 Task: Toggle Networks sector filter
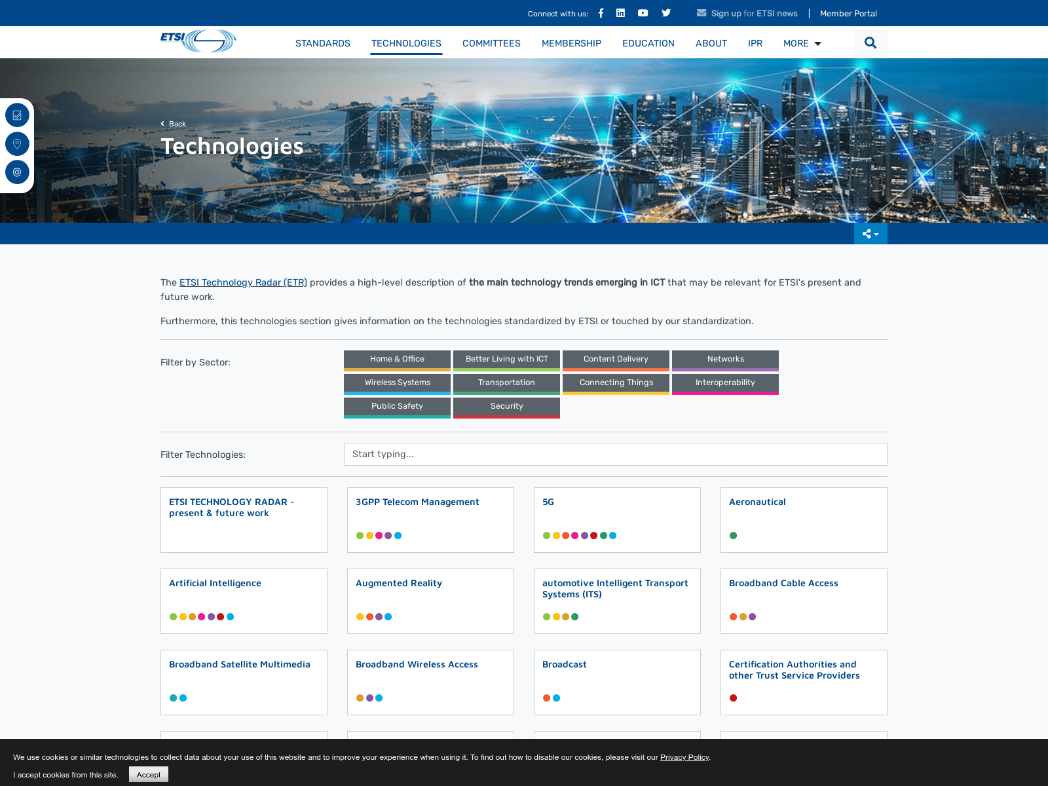click(x=725, y=360)
